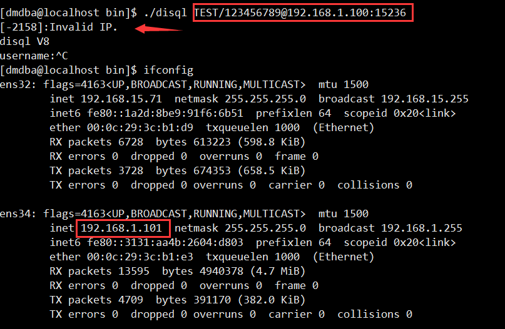Click the byte count 674353
The width and height of the screenshot is (505, 329).
(212, 170)
